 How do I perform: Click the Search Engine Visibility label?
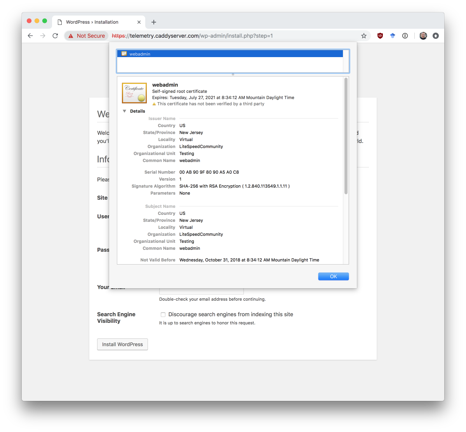[116, 318]
